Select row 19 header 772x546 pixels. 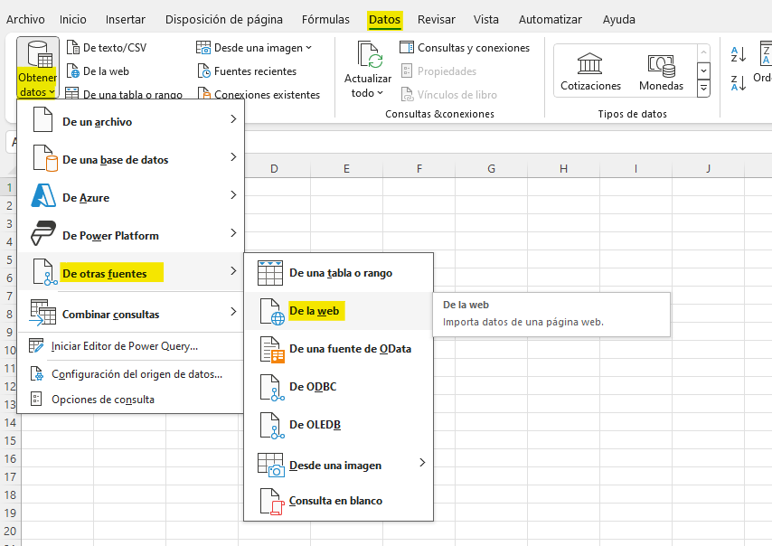coord(10,513)
